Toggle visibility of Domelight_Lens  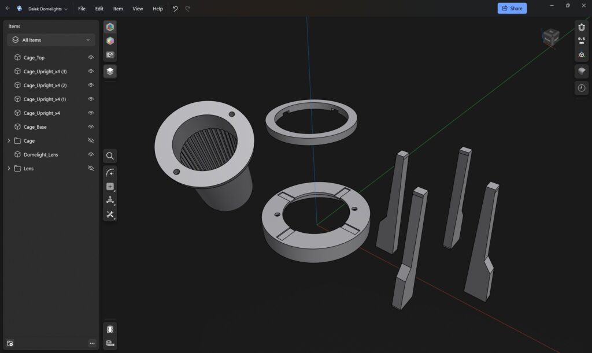tap(91, 155)
